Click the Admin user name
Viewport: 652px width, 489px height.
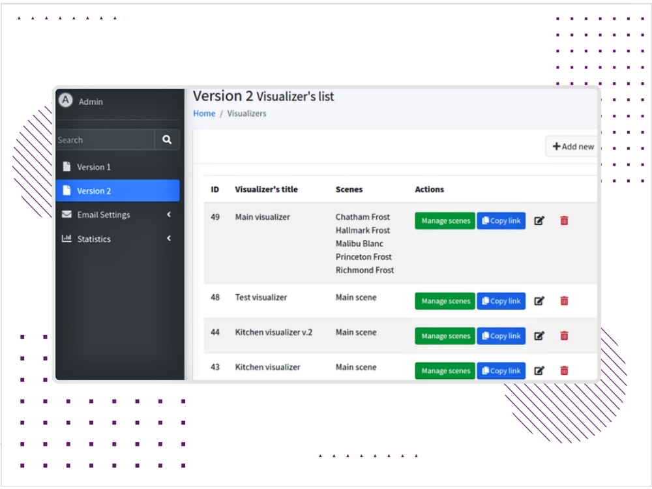(91, 102)
